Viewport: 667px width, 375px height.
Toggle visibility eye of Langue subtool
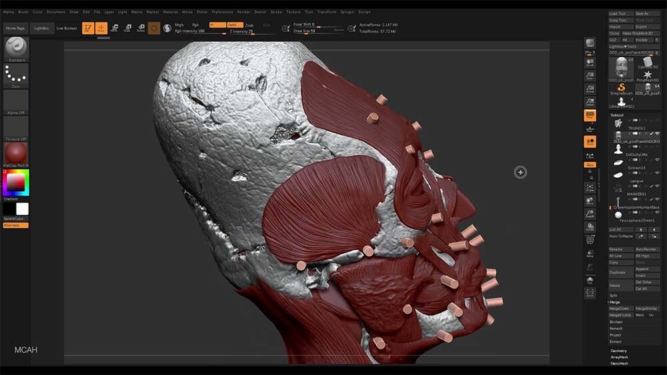click(x=658, y=186)
